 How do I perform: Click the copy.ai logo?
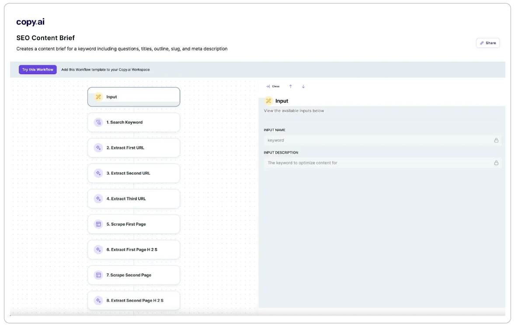[x=30, y=21]
